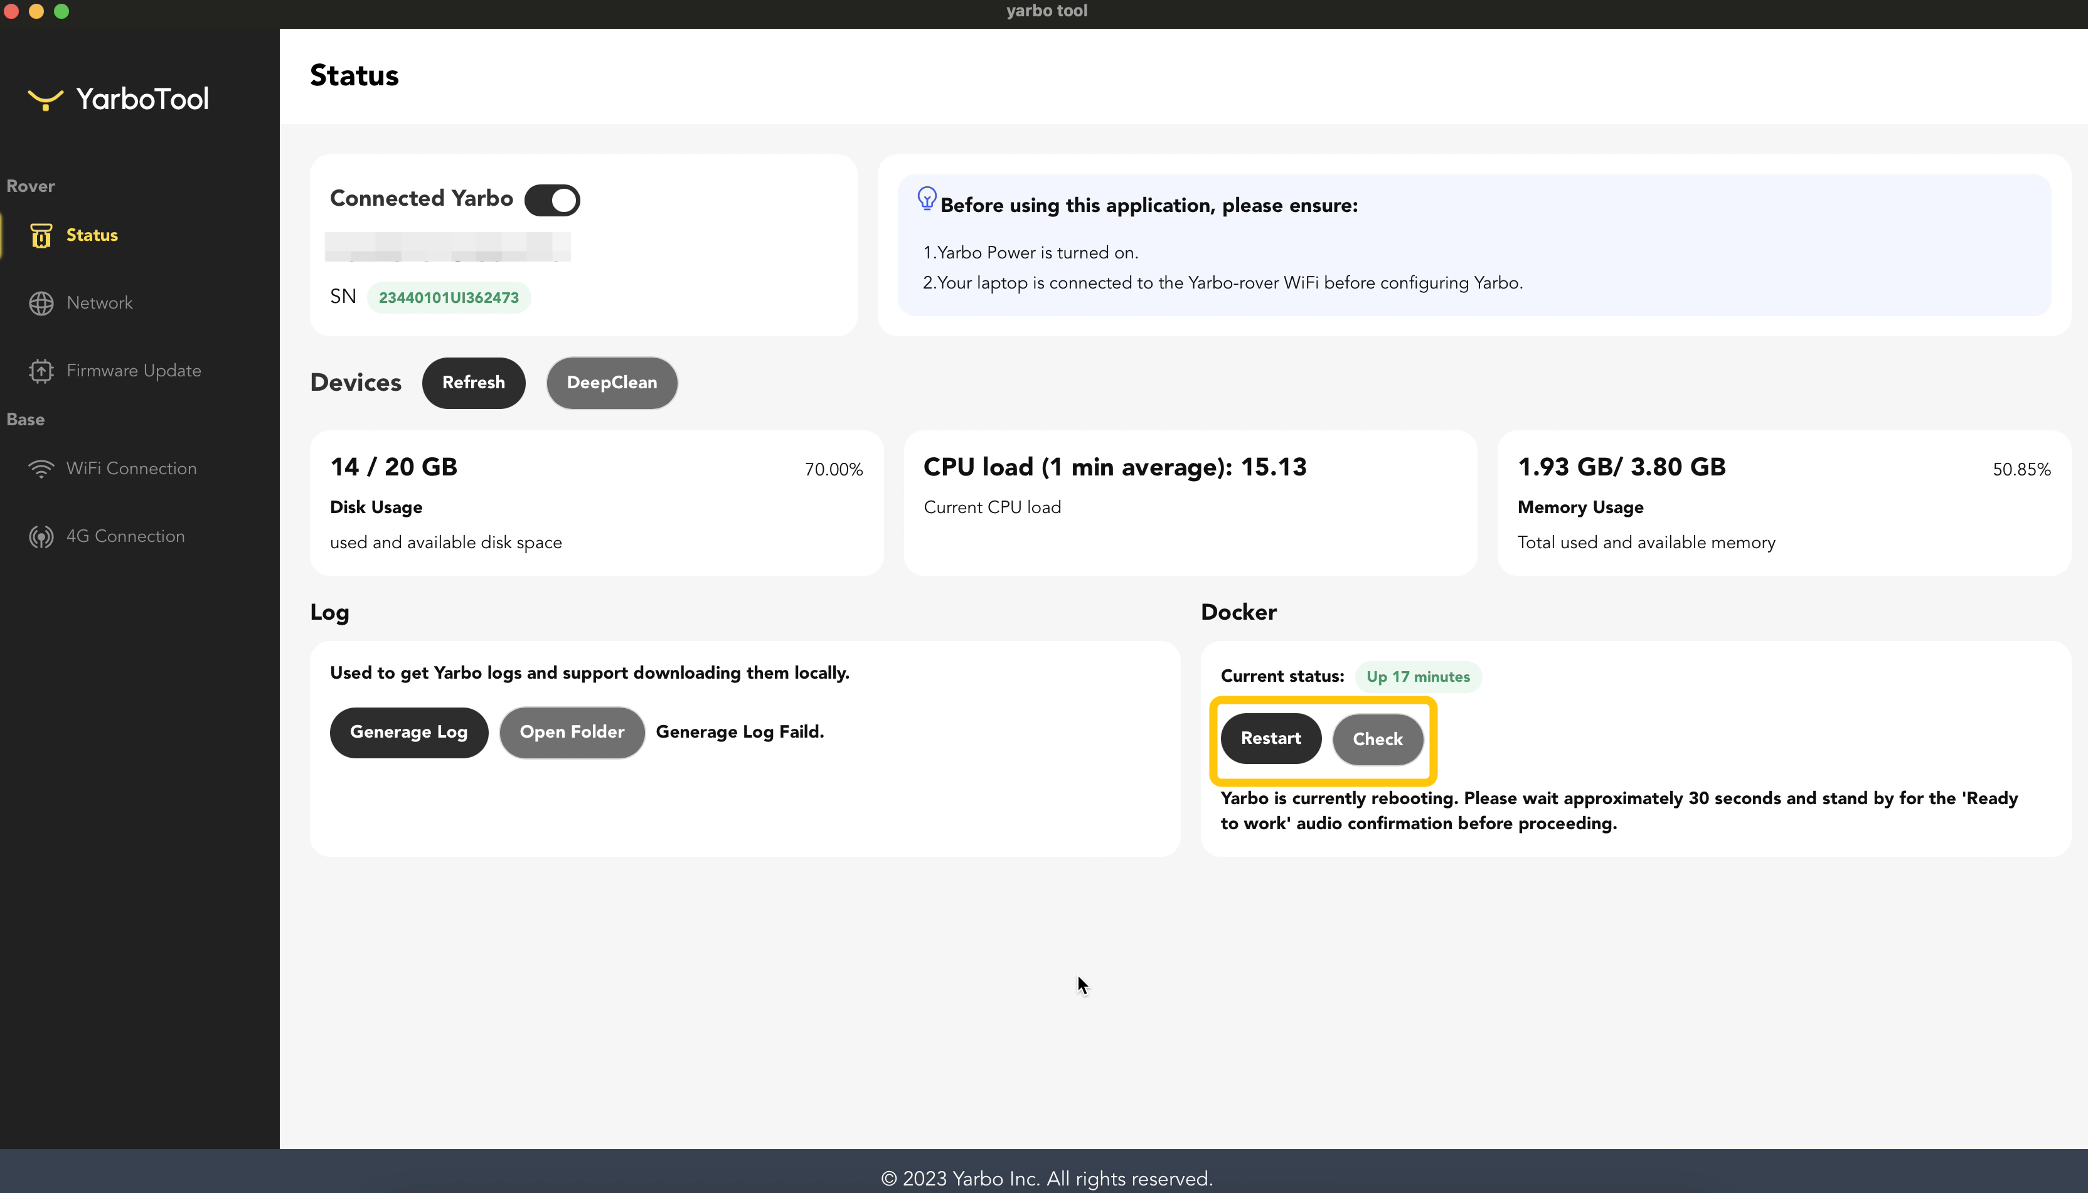Open the Network menu item
Viewport: 2088px width, 1193px height.
coord(99,303)
